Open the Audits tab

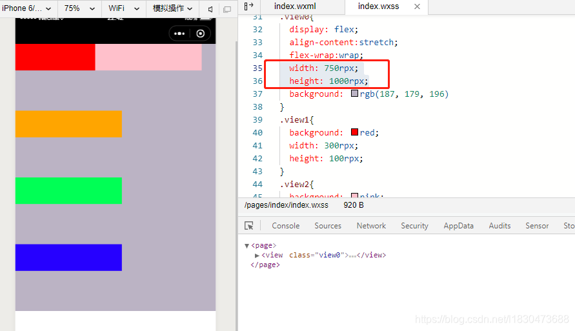pos(499,226)
